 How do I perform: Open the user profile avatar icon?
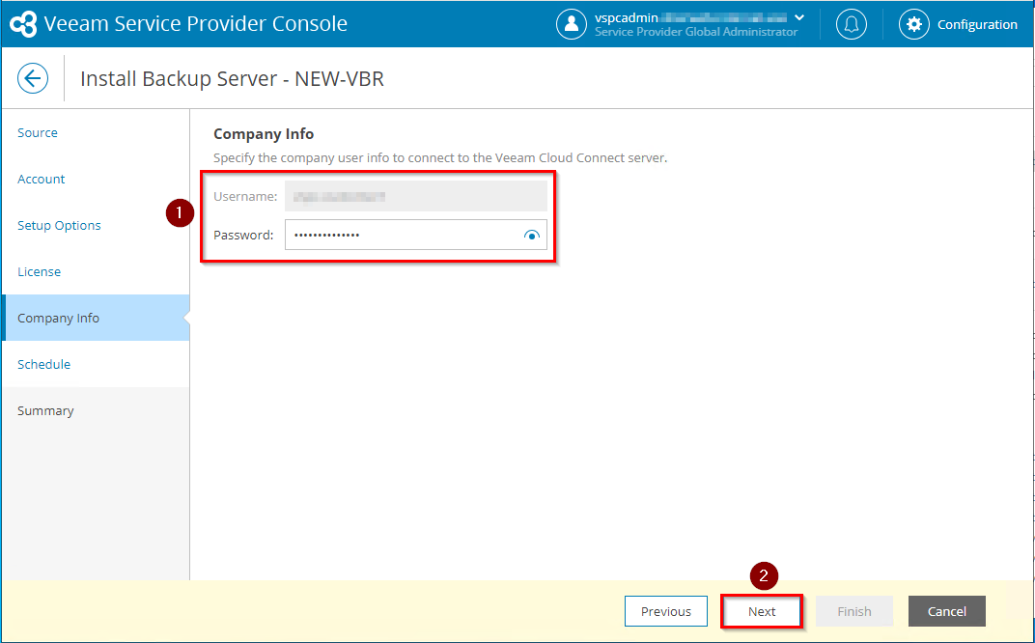[571, 24]
